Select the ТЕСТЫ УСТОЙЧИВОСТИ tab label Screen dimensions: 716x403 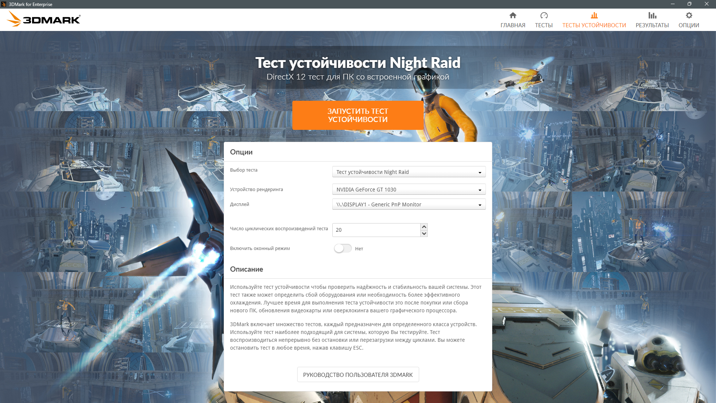[x=594, y=25]
